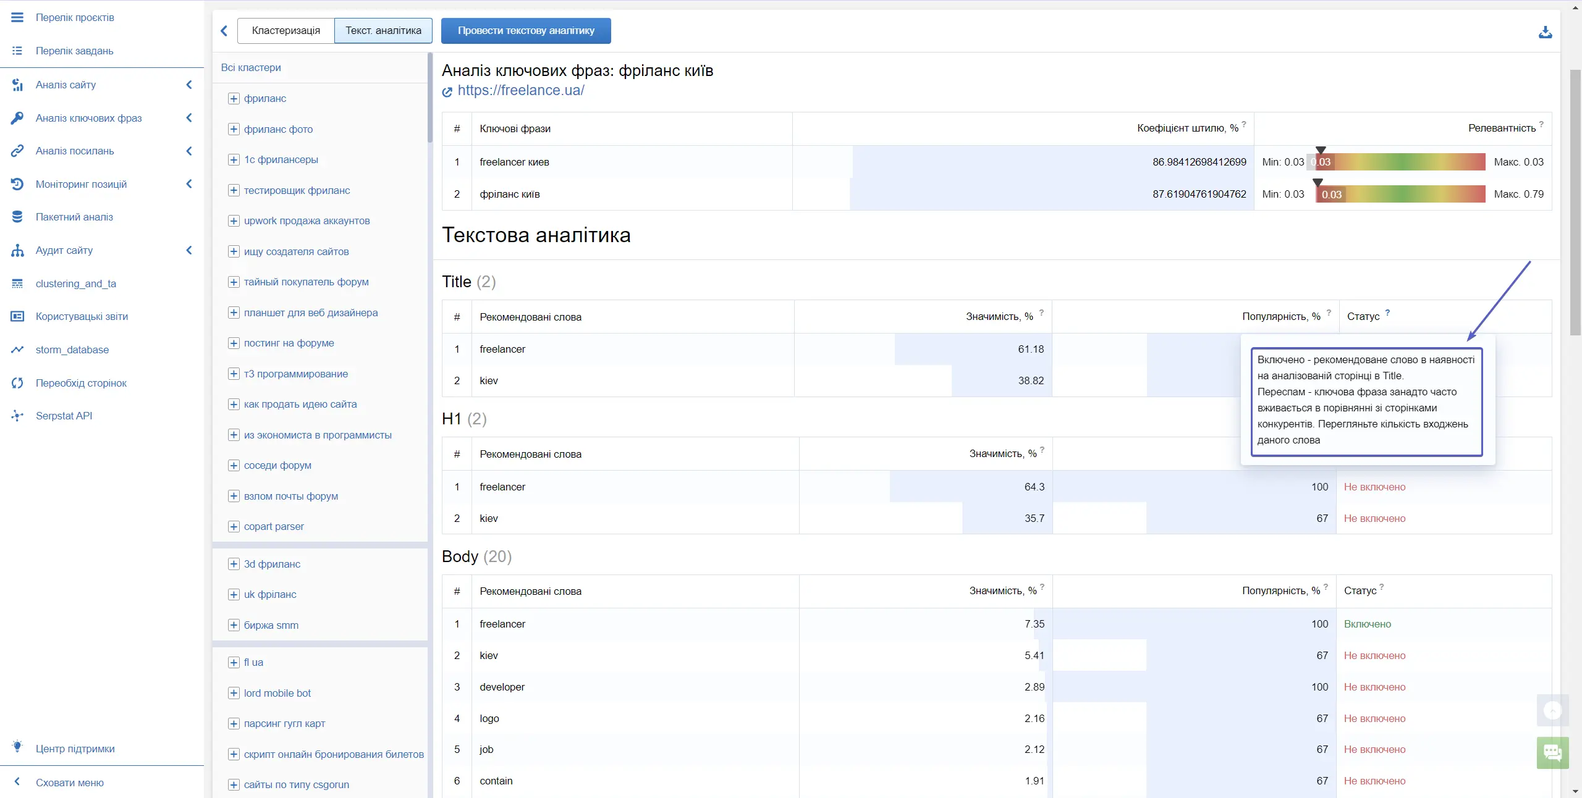Viewport: 1582px width, 798px height.
Task: Click the history icon for Моніторинг позицій
Action: (x=17, y=184)
